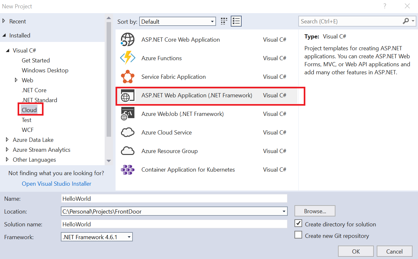Click the tree scrollbar up arrow
The height and width of the screenshot is (259, 418).
coord(109,18)
